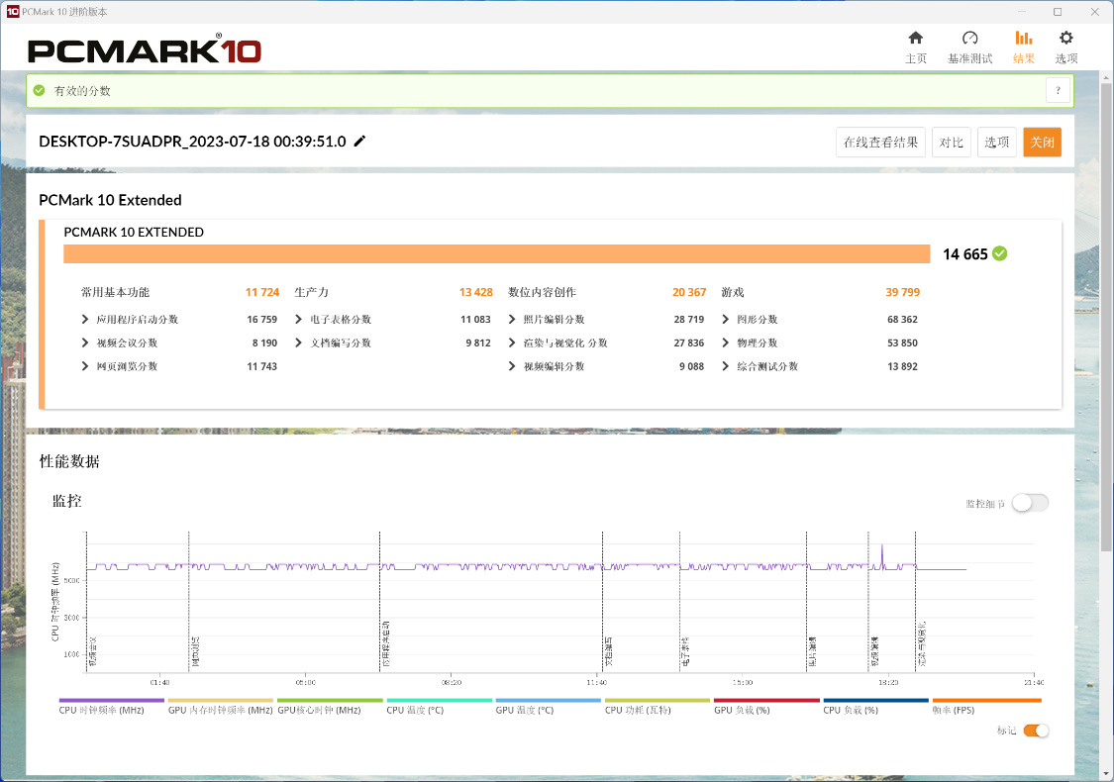
Task: Click the PCMark 10 Extended heading
Action: point(110,200)
